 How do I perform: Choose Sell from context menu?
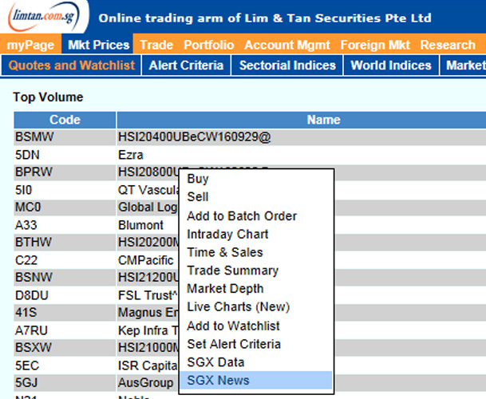256,197
